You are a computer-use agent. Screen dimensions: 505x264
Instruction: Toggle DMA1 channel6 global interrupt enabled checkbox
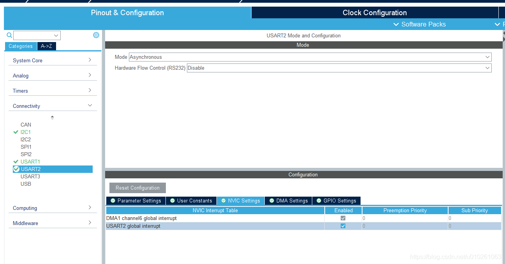pyautogui.click(x=343, y=218)
